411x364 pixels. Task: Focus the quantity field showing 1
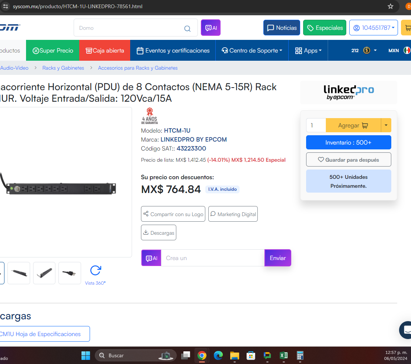click(316, 125)
